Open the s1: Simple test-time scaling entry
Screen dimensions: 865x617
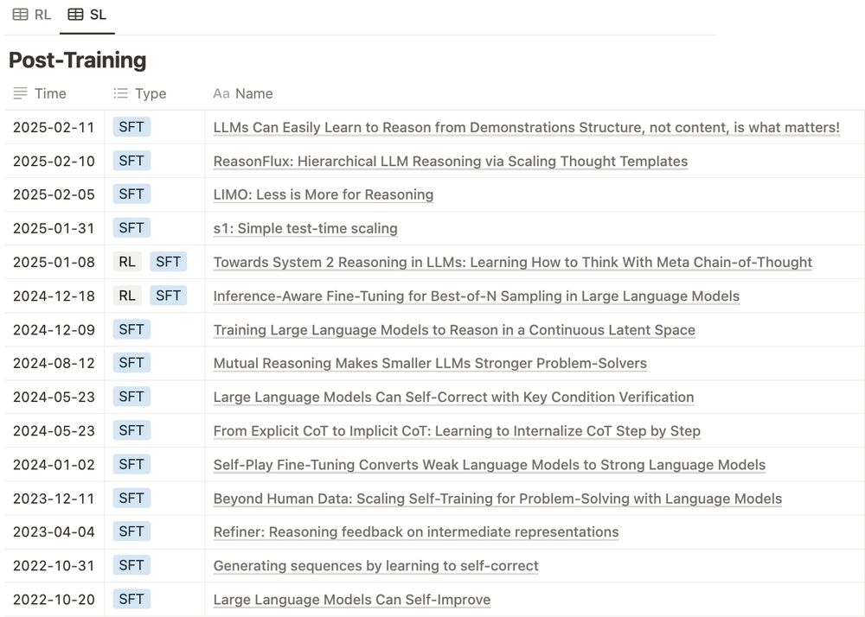point(305,228)
